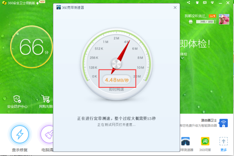Open the 360问答 icon
Screen dimensions: 234x156
205,141
